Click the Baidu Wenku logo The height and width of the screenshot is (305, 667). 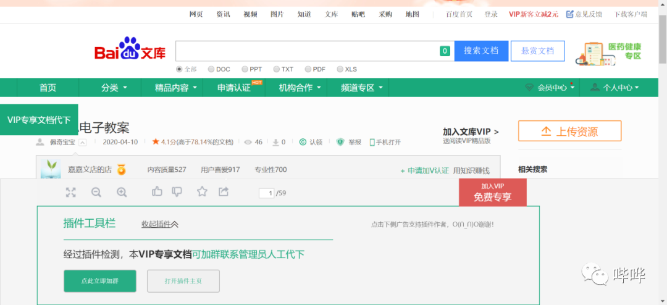tap(130, 49)
